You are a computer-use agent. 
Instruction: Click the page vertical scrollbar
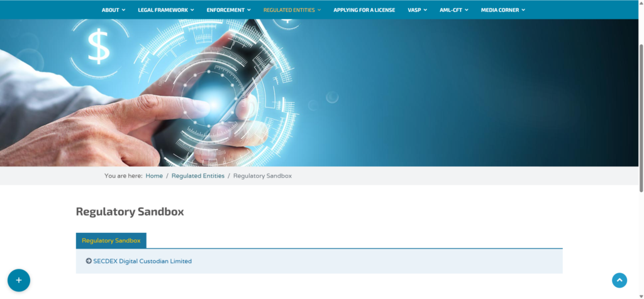640,120
